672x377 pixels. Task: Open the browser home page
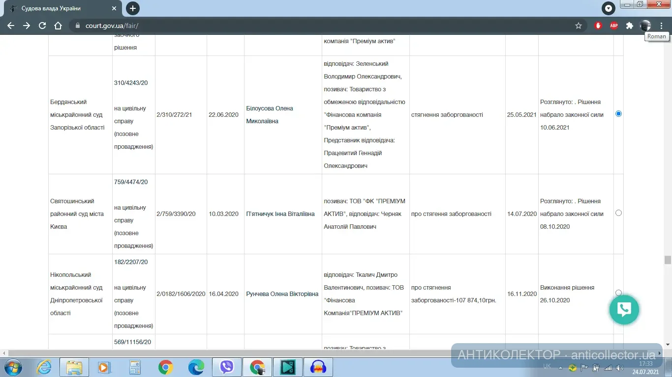coord(58,26)
